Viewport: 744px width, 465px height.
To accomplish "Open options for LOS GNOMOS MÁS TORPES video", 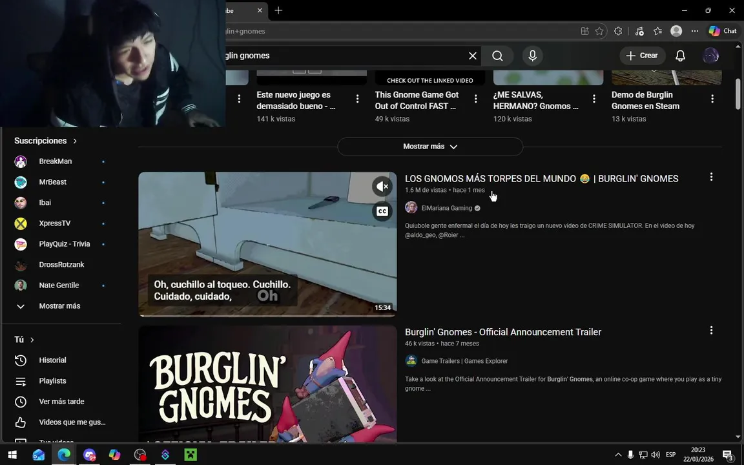I will click(x=711, y=177).
